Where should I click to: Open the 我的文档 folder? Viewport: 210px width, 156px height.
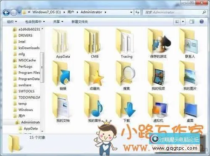[x=61, y=105]
